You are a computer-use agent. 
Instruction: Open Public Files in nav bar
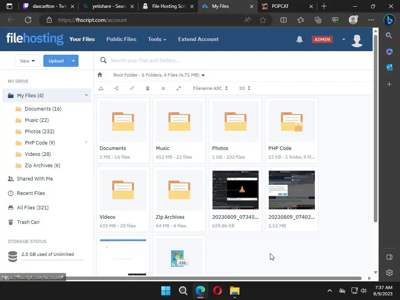click(x=121, y=39)
